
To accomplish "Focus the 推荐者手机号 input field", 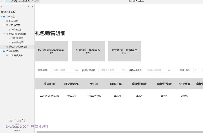I will 159,70.
